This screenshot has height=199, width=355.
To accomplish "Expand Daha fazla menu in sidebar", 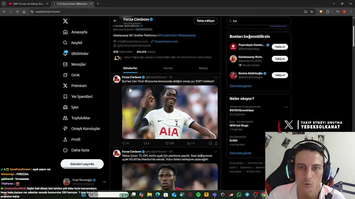I will 76,150.
